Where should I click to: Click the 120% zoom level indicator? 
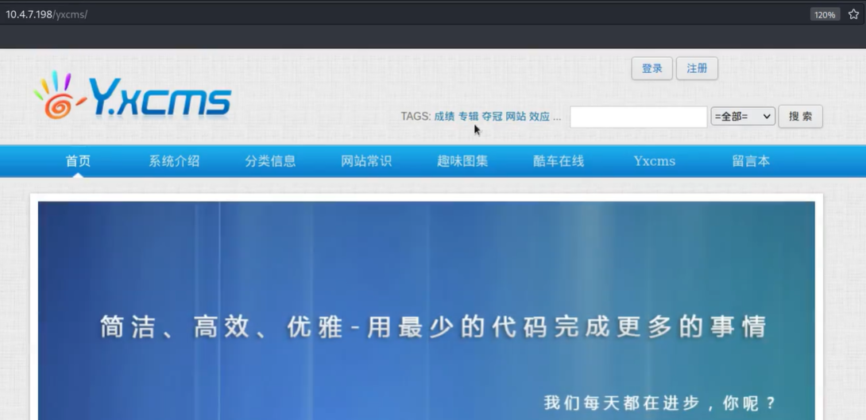tap(824, 14)
